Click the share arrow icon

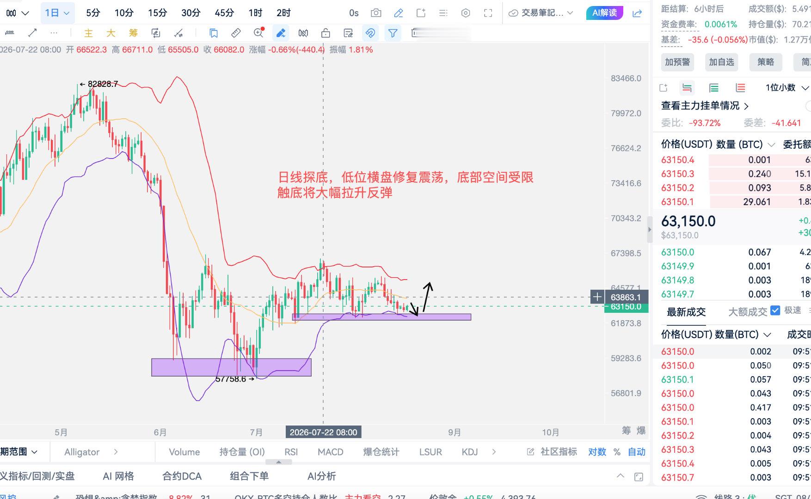click(637, 13)
